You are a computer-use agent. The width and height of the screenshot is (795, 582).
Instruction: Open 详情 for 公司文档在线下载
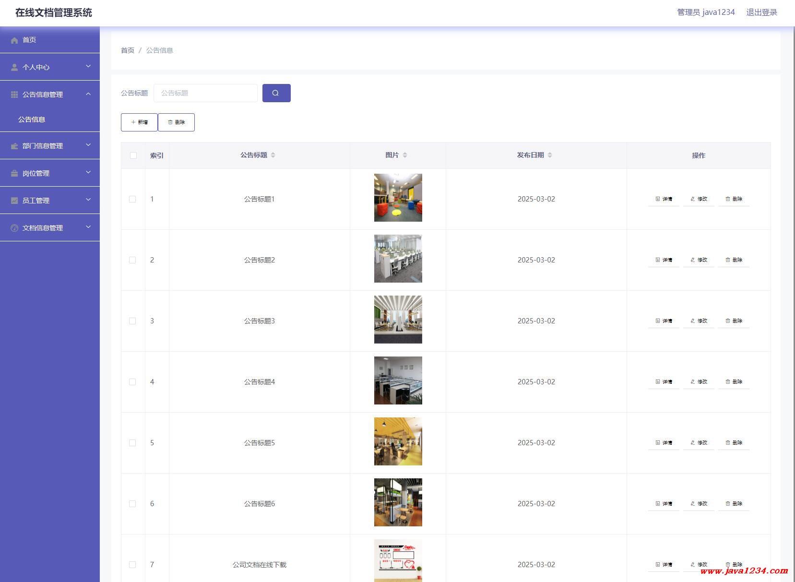pyautogui.click(x=664, y=565)
